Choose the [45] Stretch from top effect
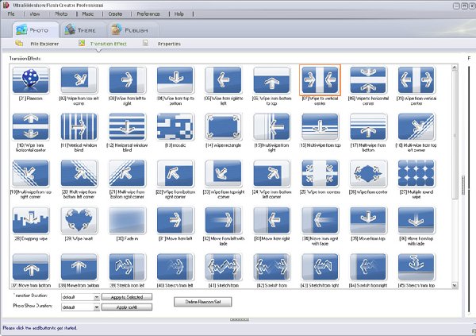The height and width of the screenshot is (336, 476). tap(416, 267)
